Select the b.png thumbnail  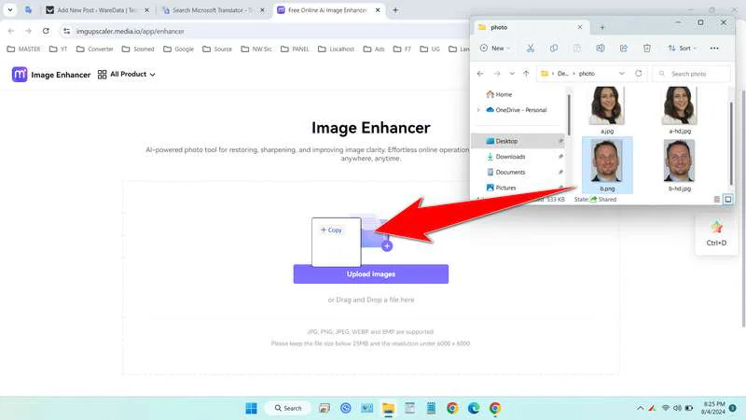[607, 161]
